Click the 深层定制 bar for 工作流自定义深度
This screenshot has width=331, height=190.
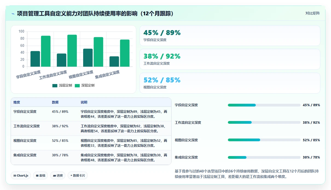pos(72,51)
